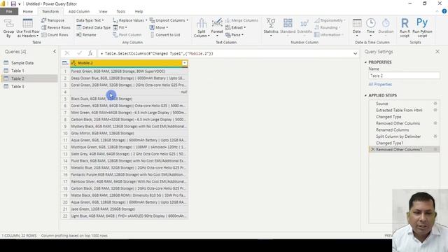The width and height of the screenshot is (448, 252).
Task: Click Convert to List
Action: click(x=165, y=34)
